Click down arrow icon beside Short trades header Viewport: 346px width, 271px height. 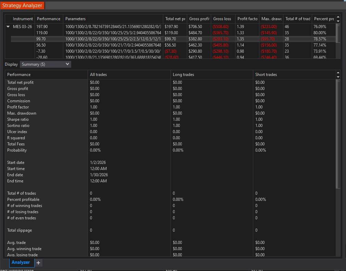coord(338,77)
